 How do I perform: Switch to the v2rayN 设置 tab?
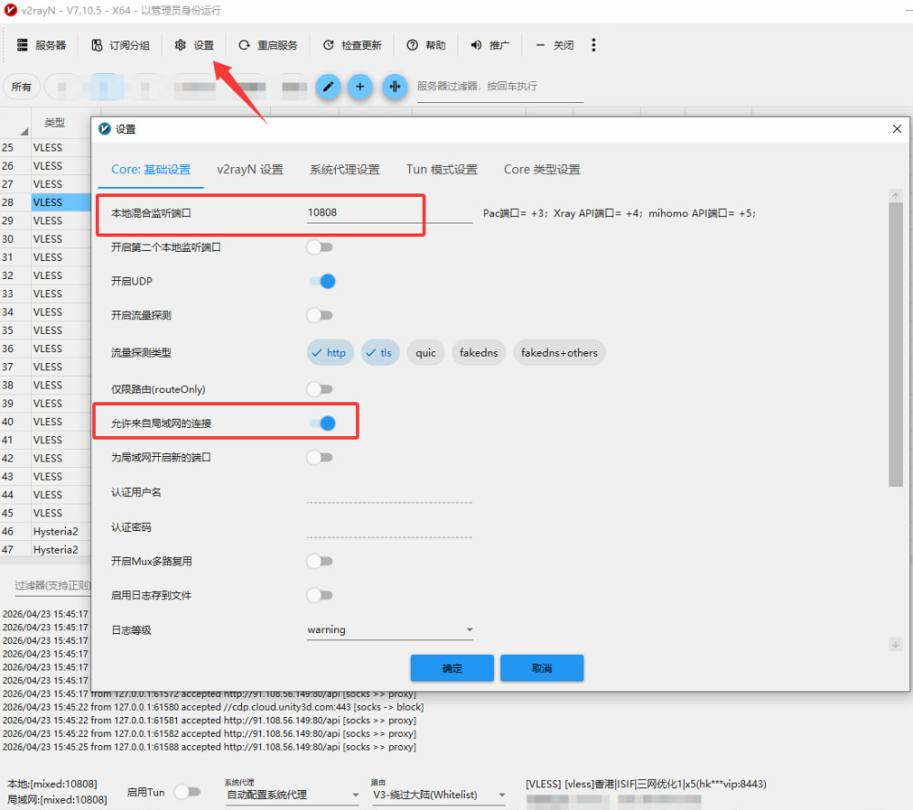[x=250, y=170]
